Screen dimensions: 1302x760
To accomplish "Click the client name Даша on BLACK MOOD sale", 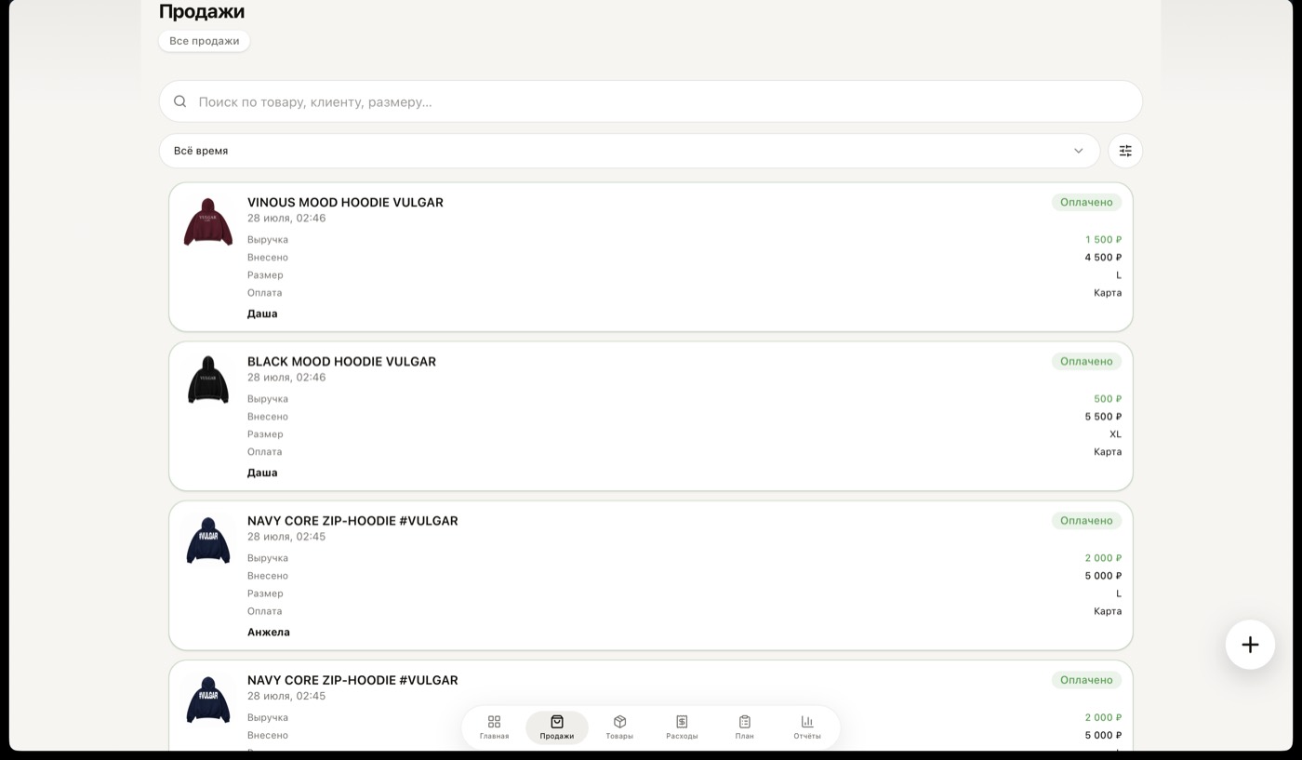I will pyautogui.click(x=262, y=473).
